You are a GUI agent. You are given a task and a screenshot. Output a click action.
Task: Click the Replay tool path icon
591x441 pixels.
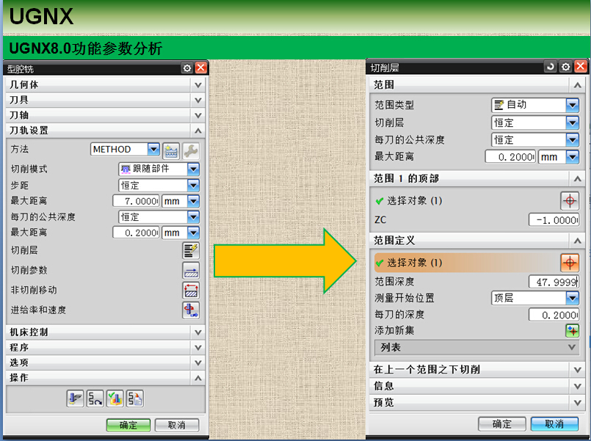95,398
